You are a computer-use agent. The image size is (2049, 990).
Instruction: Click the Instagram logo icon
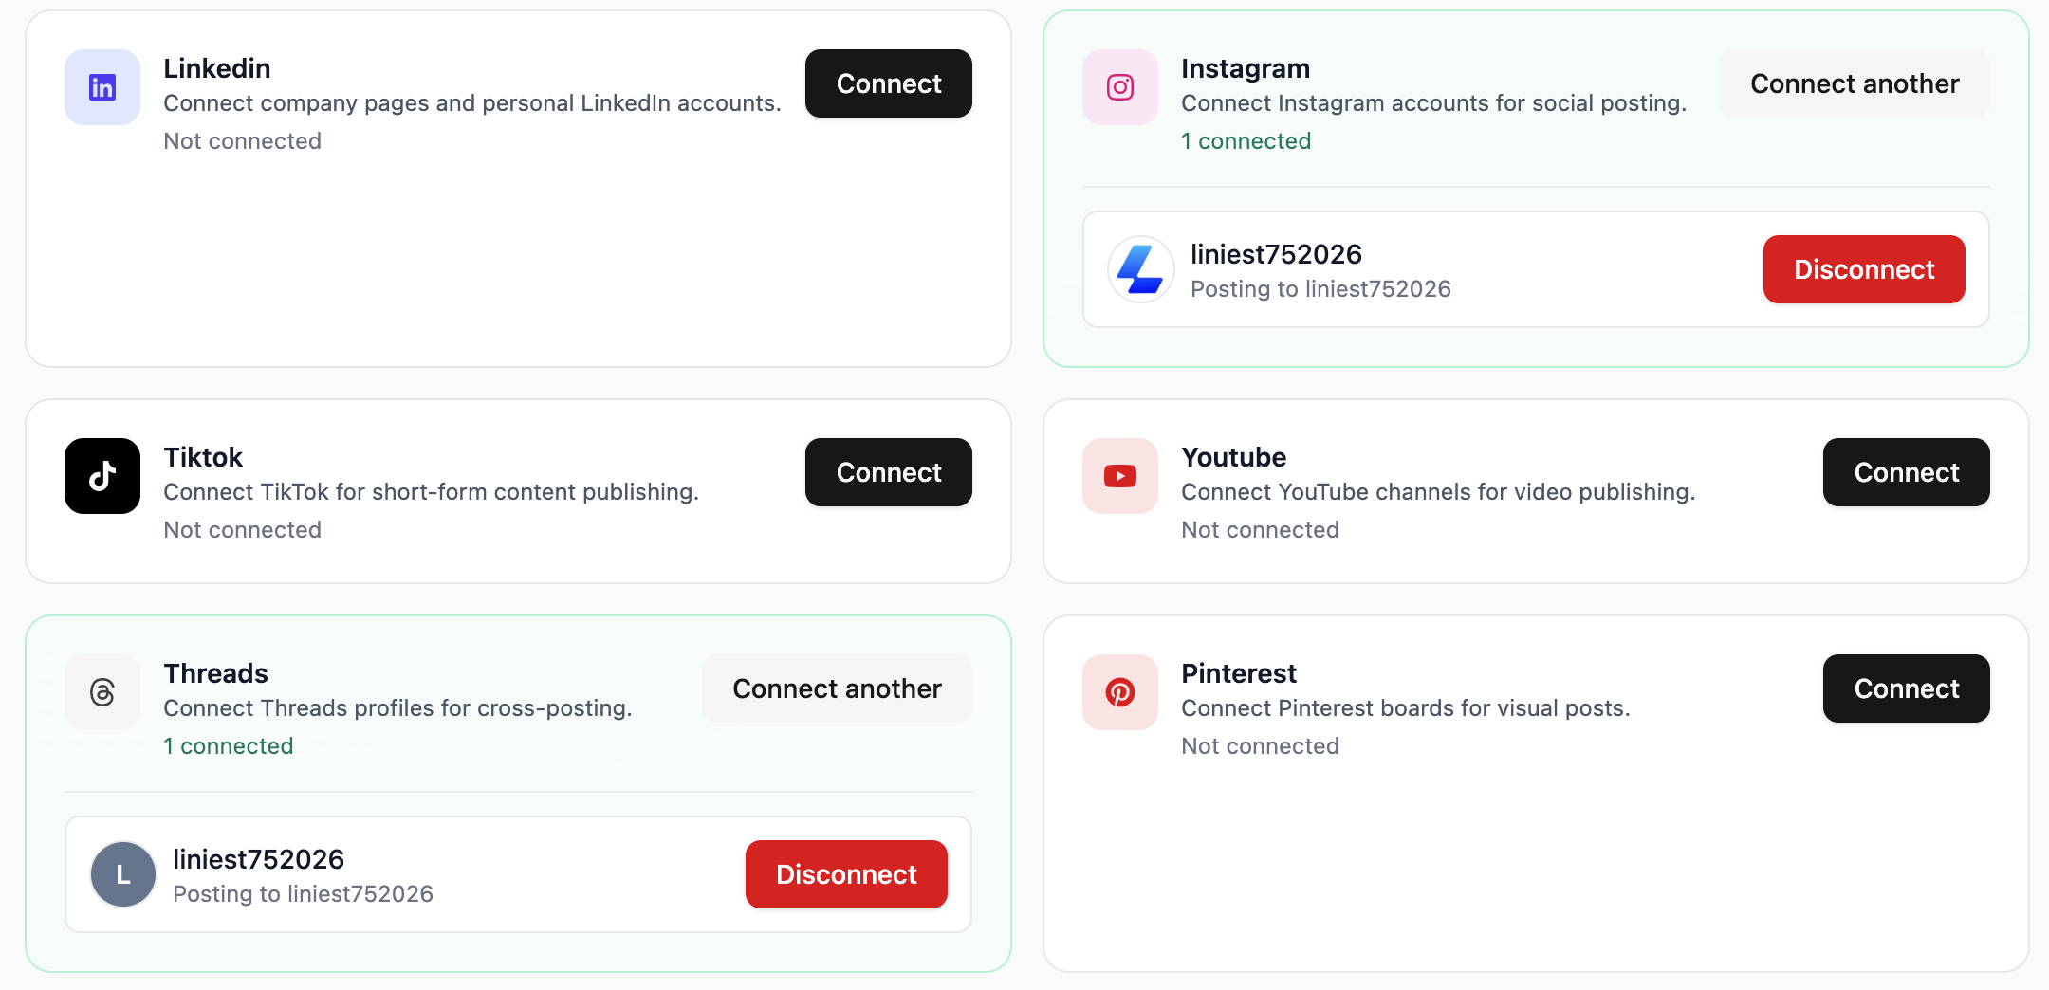pos(1119,87)
